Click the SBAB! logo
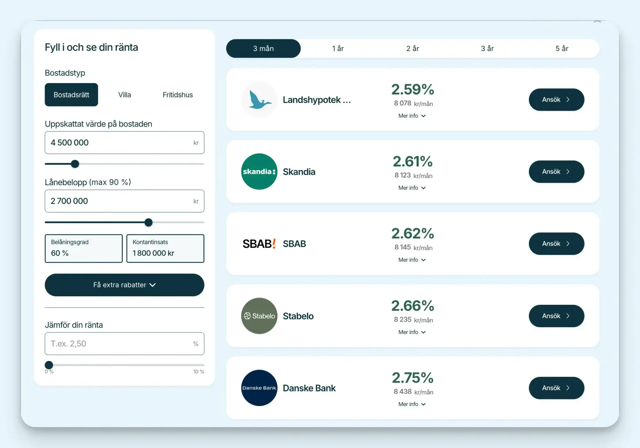 click(259, 244)
